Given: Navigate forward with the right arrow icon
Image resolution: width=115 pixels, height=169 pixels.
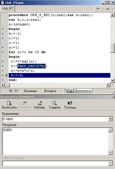Looking at the screenshot, I should (x=108, y=9).
